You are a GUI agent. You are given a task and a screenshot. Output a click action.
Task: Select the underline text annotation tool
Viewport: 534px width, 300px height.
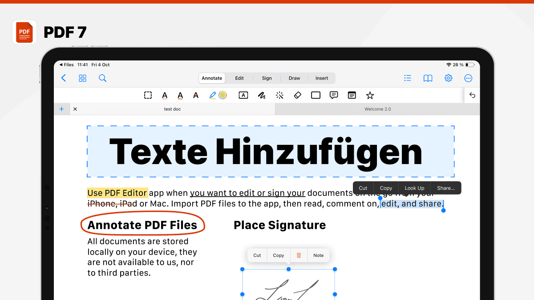tap(165, 95)
